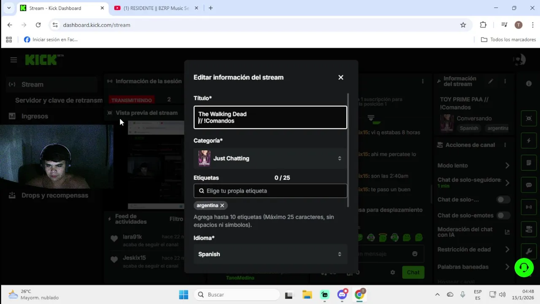
Task: Open the chat panel three-dot menu
Action: [423, 81]
